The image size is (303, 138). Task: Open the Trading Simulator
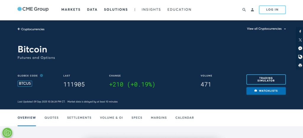[x=266, y=79]
